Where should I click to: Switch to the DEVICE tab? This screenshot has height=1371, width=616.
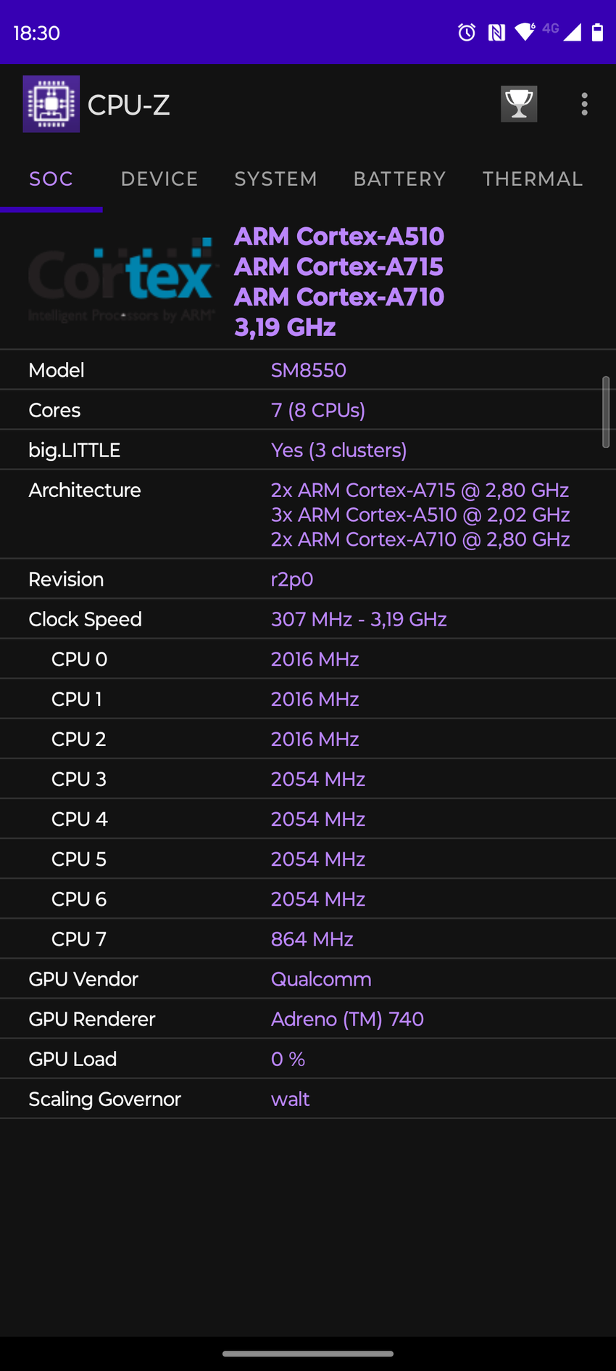click(159, 179)
